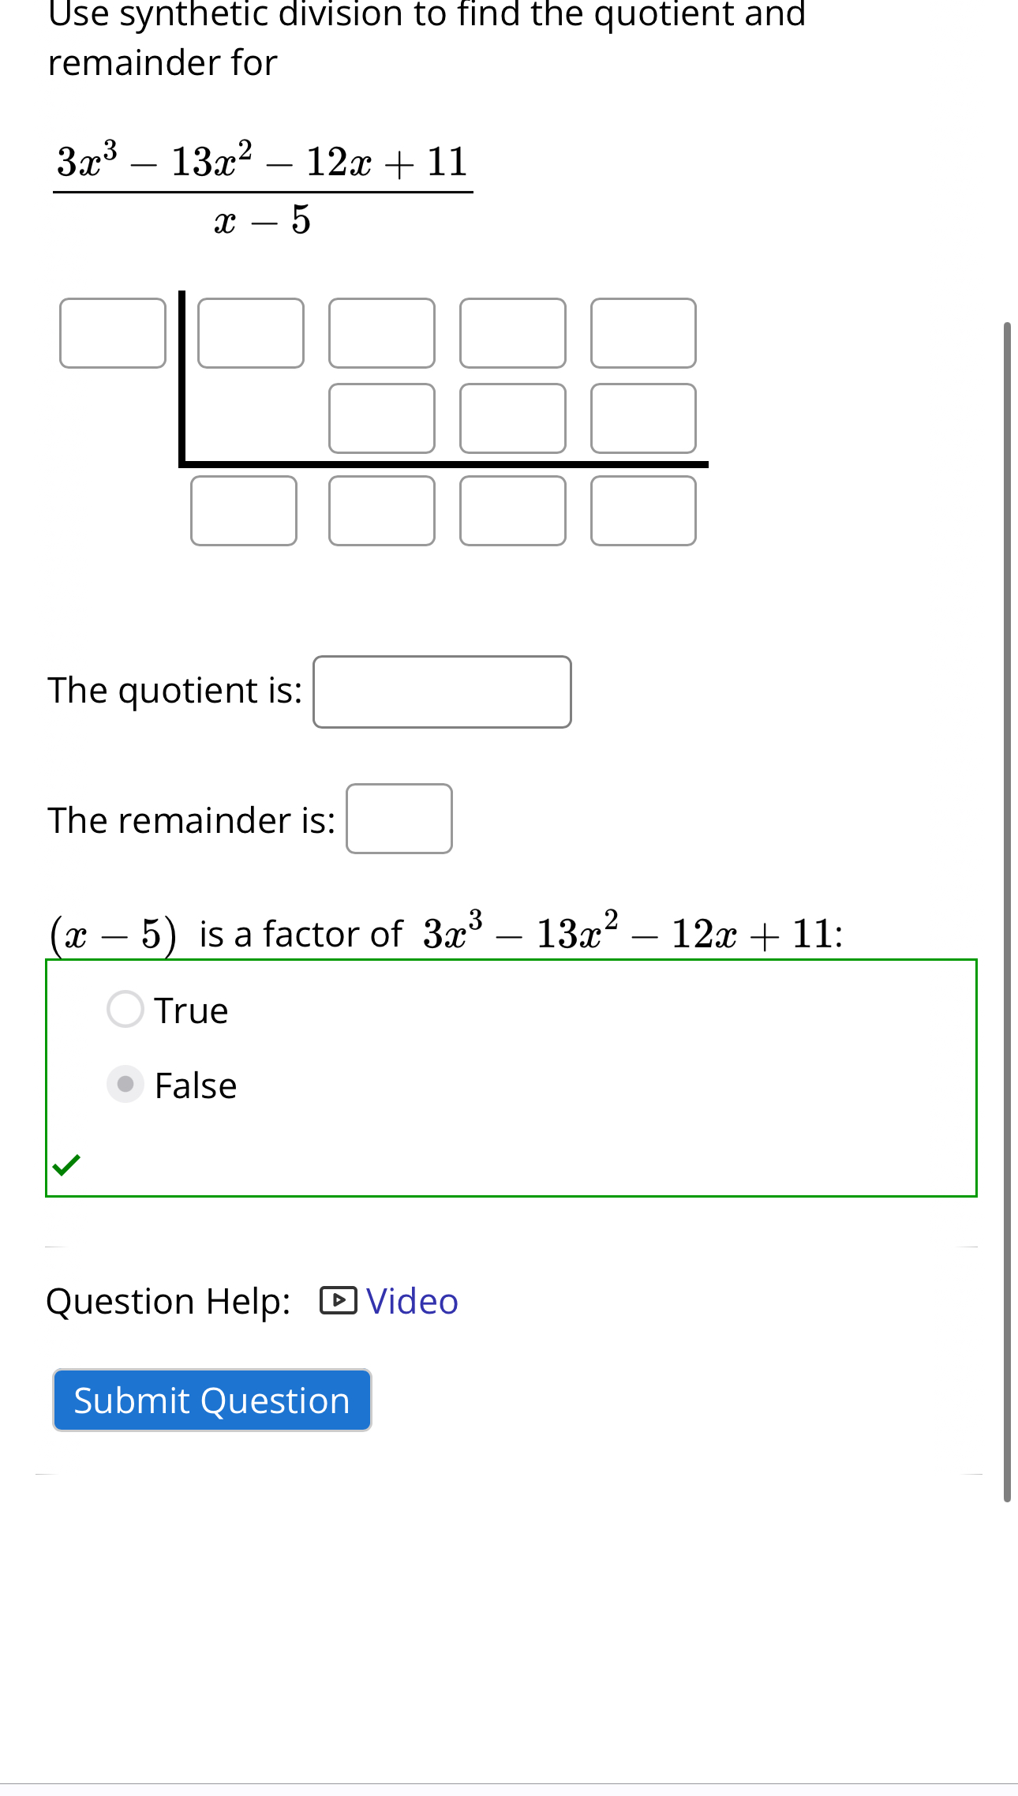Click the final remainder box in the bottom row
The width and height of the screenshot is (1018, 1796).
[x=643, y=512]
